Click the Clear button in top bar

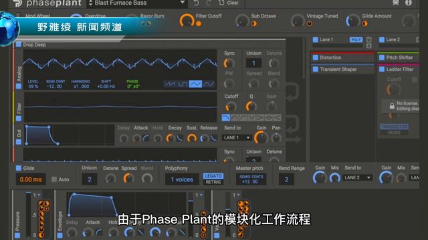pos(229,3)
